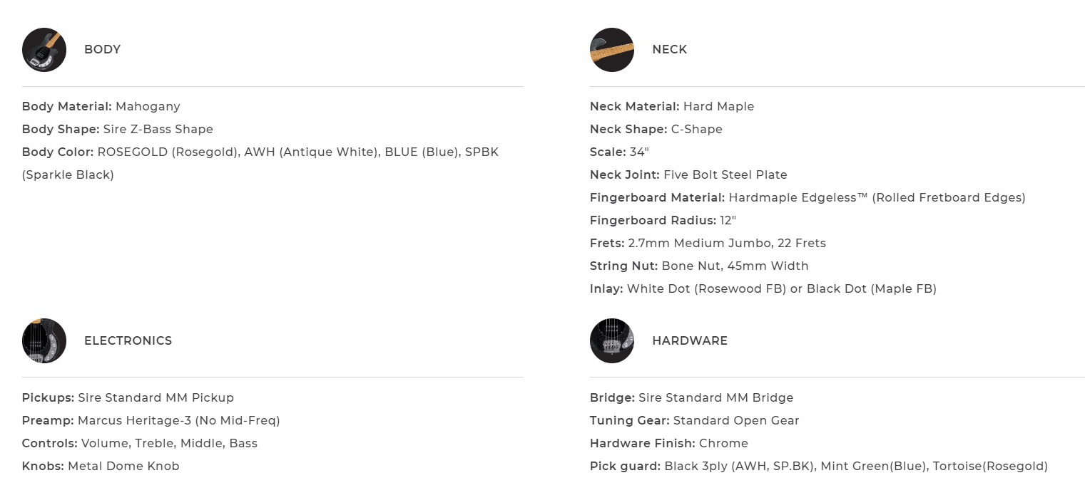Click the String Nut: Bone Nut line
The height and width of the screenshot is (500, 1085).
698,266
